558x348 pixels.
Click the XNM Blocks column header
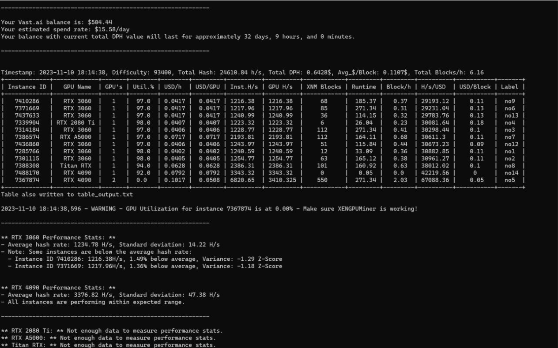[324, 87]
